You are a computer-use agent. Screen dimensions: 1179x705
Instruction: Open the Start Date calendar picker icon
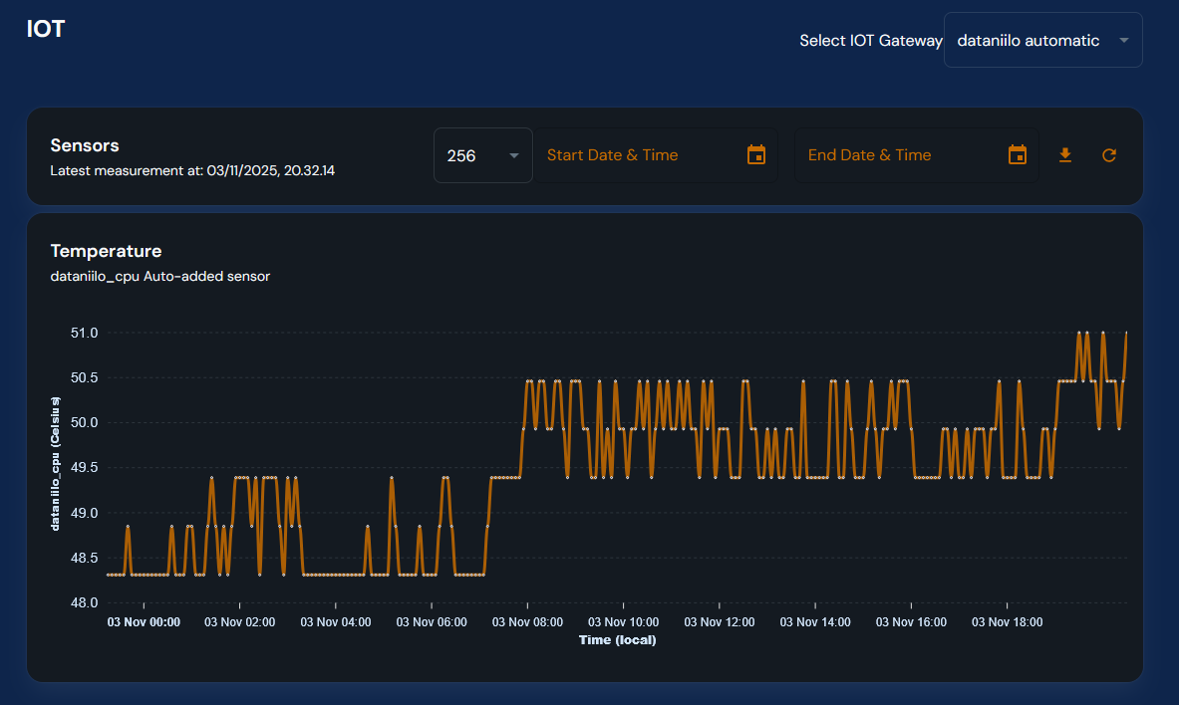(x=756, y=154)
